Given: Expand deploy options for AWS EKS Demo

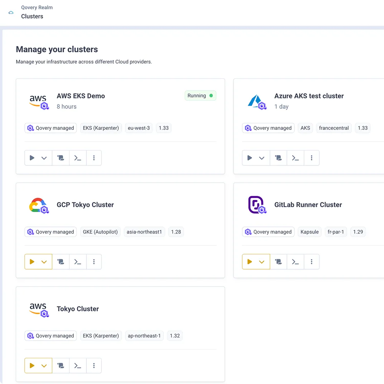Looking at the screenshot, I should click(x=44, y=158).
